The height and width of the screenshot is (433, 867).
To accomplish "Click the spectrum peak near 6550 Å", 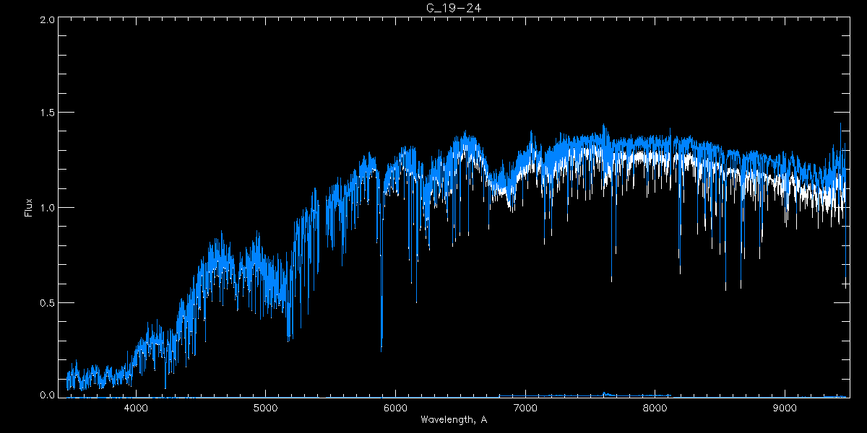I will tap(466, 134).
